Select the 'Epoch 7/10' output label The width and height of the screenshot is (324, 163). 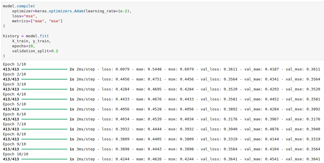click(x=14, y=124)
